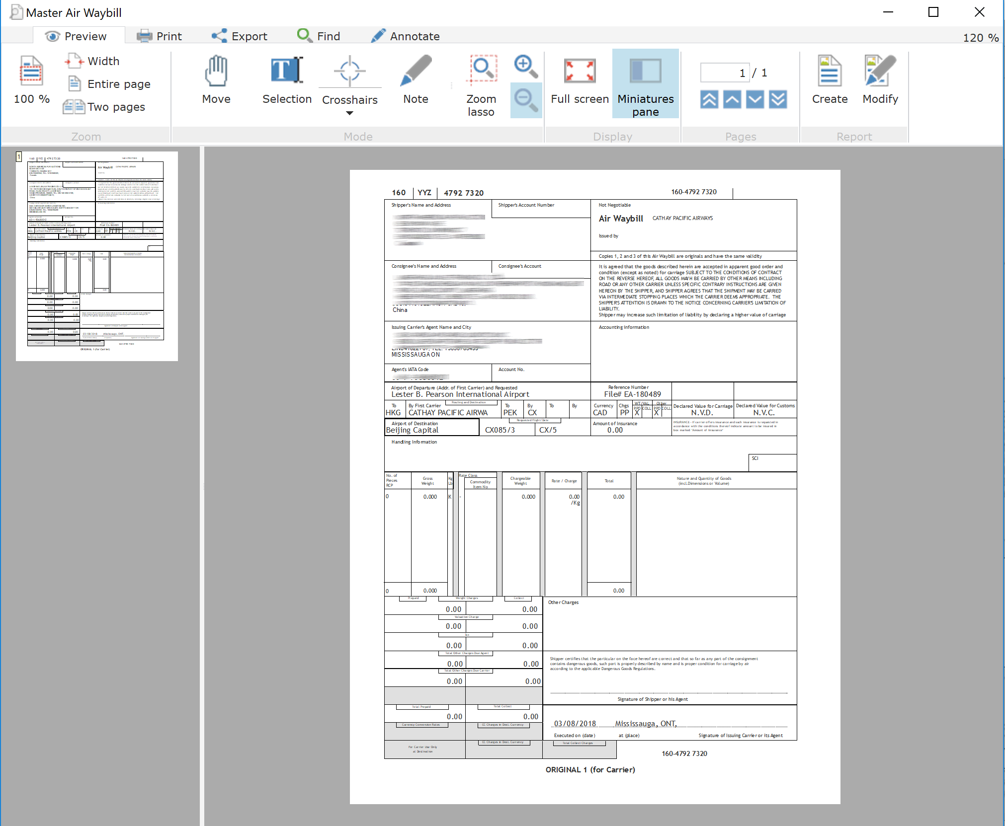The width and height of the screenshot is (1005, 826).
Task: Click Modify report icon
Action: [x=880, y=80]
